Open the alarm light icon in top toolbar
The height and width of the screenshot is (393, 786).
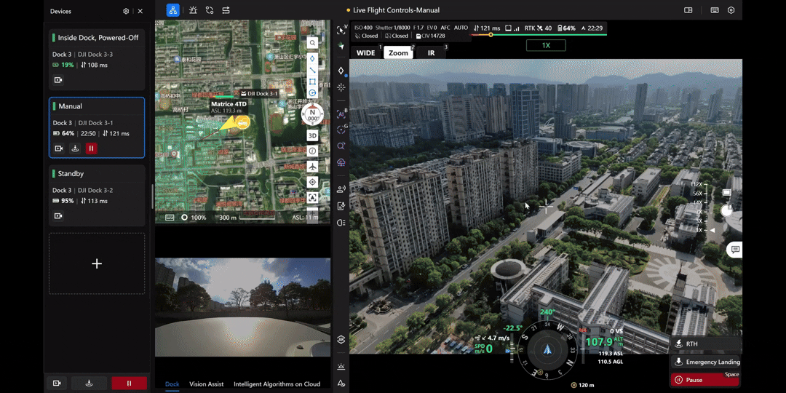193,10
